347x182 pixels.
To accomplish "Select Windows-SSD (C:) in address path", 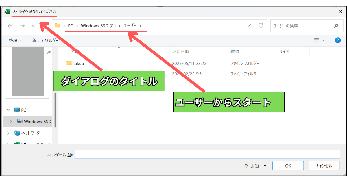I will point(98,26).
